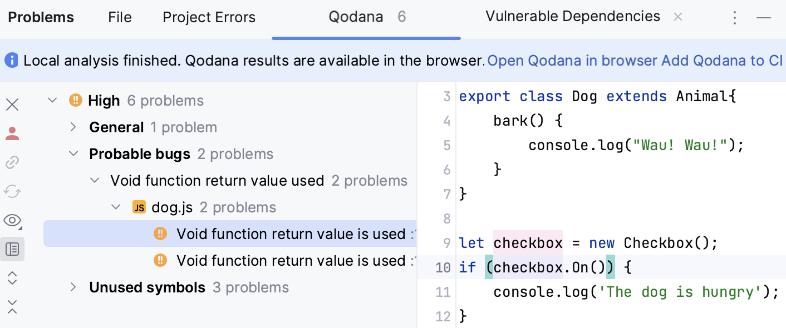
Task: Click the link icon in the left sidebar
Action: (x=12, y=162)
